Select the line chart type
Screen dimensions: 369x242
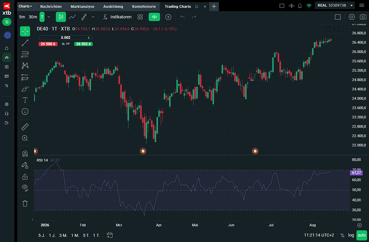point(72,17)
